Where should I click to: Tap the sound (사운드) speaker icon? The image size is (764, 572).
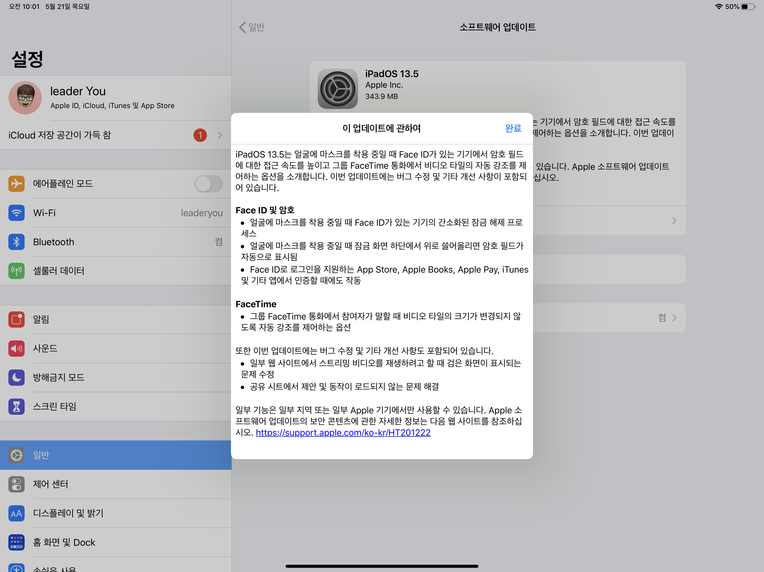pyautogui.click(x=16, y=349)
